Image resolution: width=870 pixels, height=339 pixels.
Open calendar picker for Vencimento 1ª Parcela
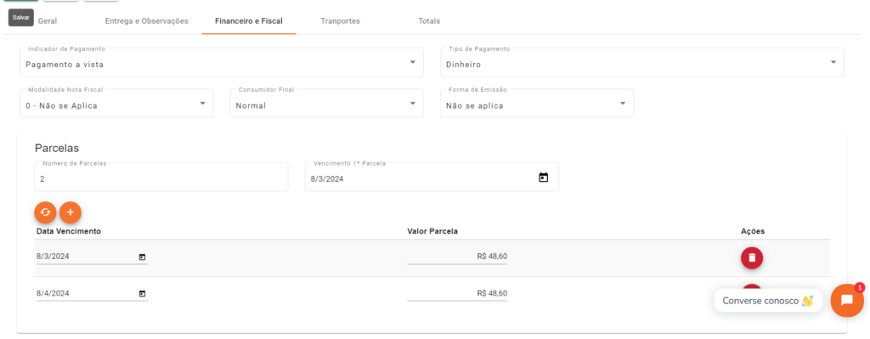point(544,178)
